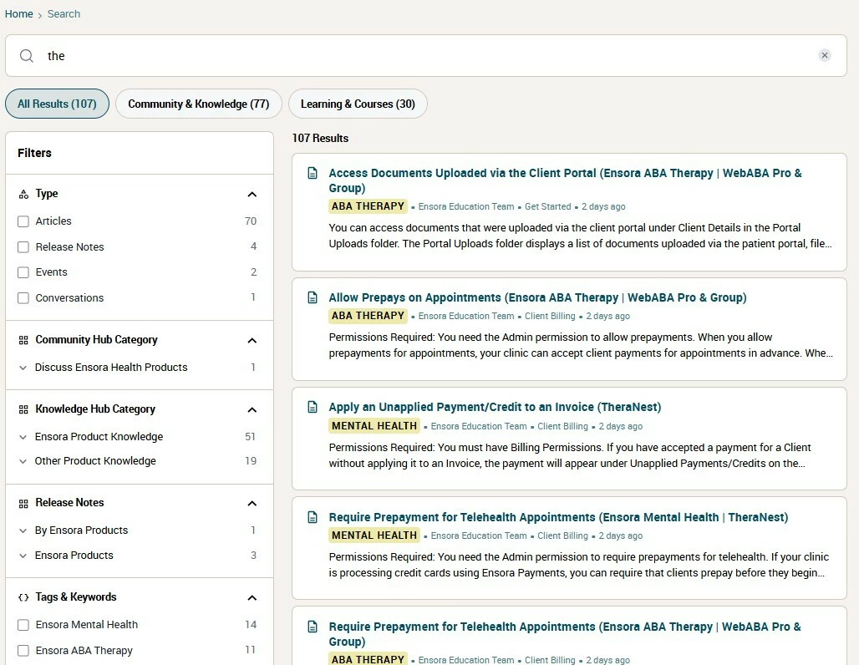Image resolution: width=859 pixels, height=665 pixels.
Task: Check the Ensora ABA Therapy tag checkbox
Action: point(23,651)
